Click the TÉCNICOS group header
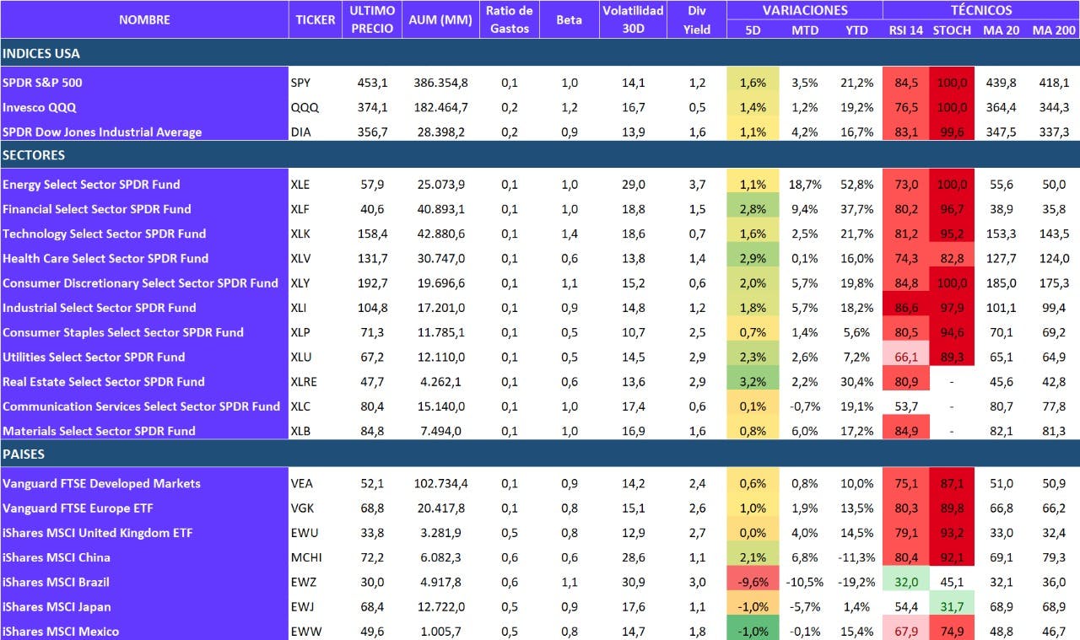This screenshot has height=640, width=1080. 980,10
